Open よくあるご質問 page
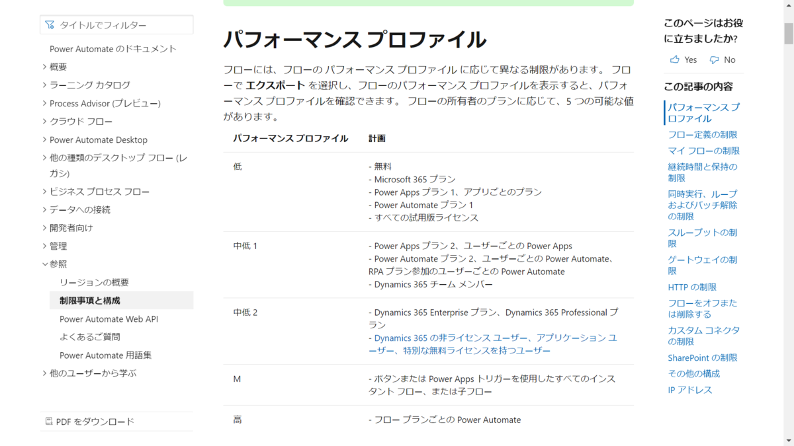 [90, 337]
